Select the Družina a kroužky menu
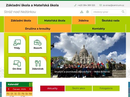 click(x=38, y=29)
